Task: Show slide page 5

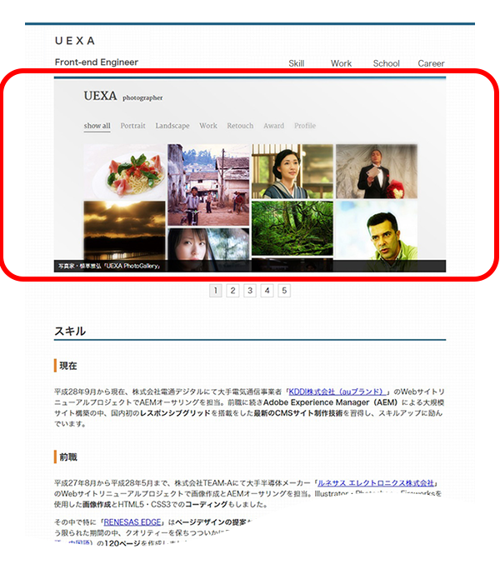Action: [284, 291]
